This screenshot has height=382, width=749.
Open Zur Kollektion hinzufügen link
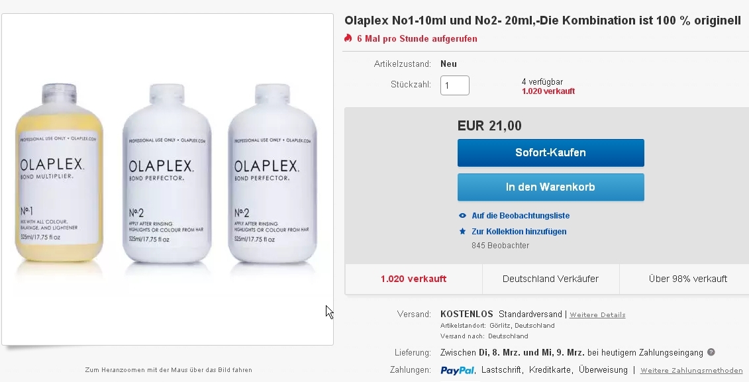[519, 232]
